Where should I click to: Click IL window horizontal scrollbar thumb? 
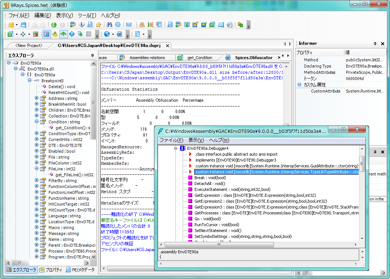[219, 245]
